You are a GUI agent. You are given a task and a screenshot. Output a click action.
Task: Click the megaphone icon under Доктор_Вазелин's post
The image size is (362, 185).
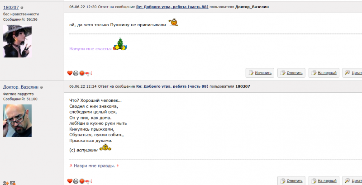pos(89,181)
